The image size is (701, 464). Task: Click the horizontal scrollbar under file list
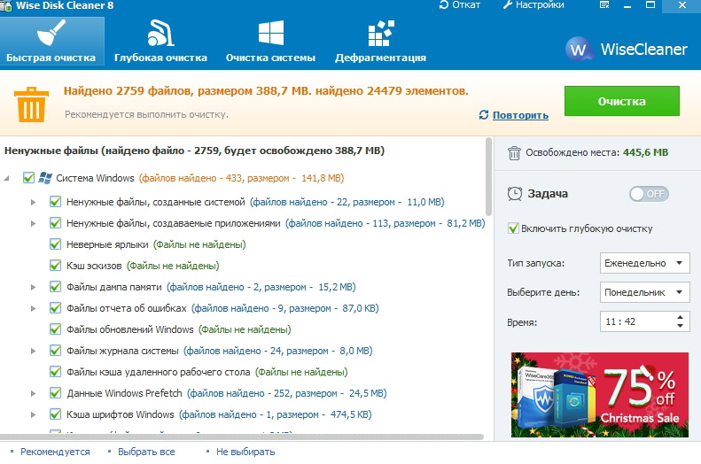(x=242, y=437)
